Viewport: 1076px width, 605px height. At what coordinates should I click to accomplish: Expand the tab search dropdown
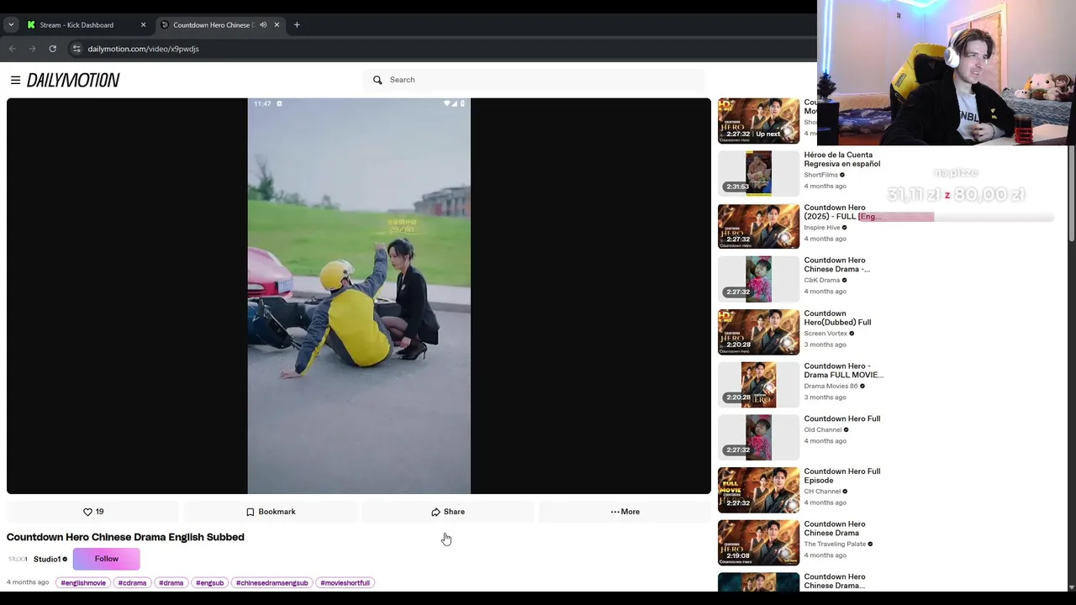click(11, 24)
